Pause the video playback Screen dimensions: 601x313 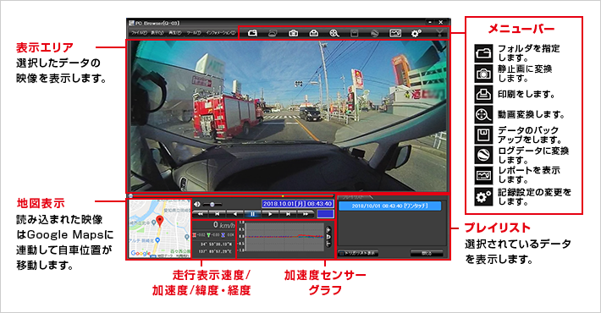pos(252,214)
